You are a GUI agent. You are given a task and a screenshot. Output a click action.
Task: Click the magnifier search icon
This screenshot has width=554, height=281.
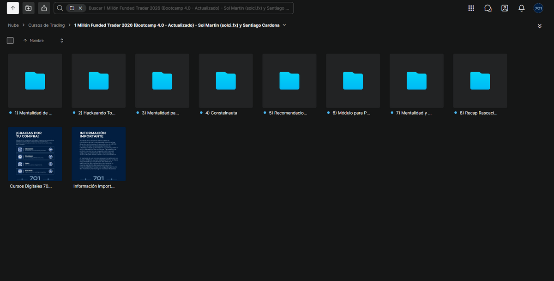click(60, 8)
